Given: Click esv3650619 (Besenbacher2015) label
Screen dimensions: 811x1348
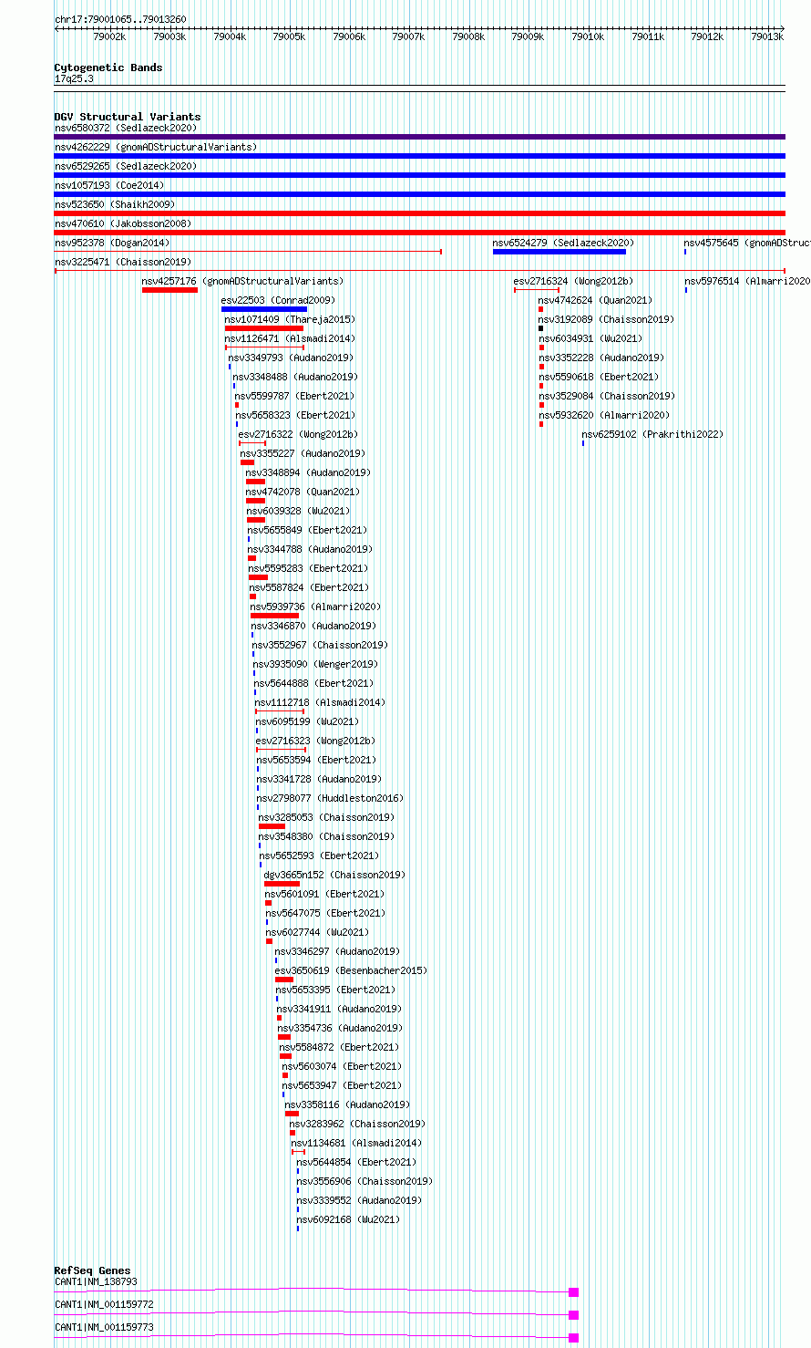Looking at the screenshot, I should click(x=351, y=970).
